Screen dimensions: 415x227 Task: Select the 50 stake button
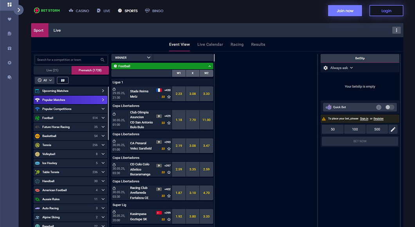(x=333, y=130)
